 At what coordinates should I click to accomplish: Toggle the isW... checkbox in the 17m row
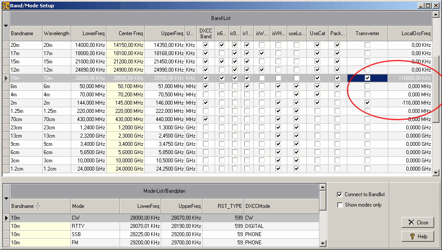[262, 53]
